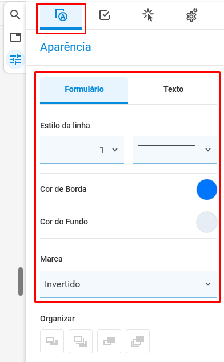Click the third Organizar arrange icon
Viewport: 224px width, 362px height.
[x=109, y=341]
